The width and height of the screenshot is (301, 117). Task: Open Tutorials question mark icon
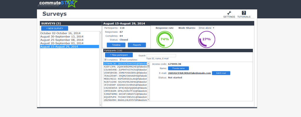tap(244, 13)
